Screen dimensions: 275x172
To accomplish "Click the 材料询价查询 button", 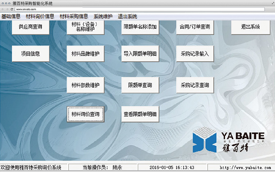I will 85,113.
